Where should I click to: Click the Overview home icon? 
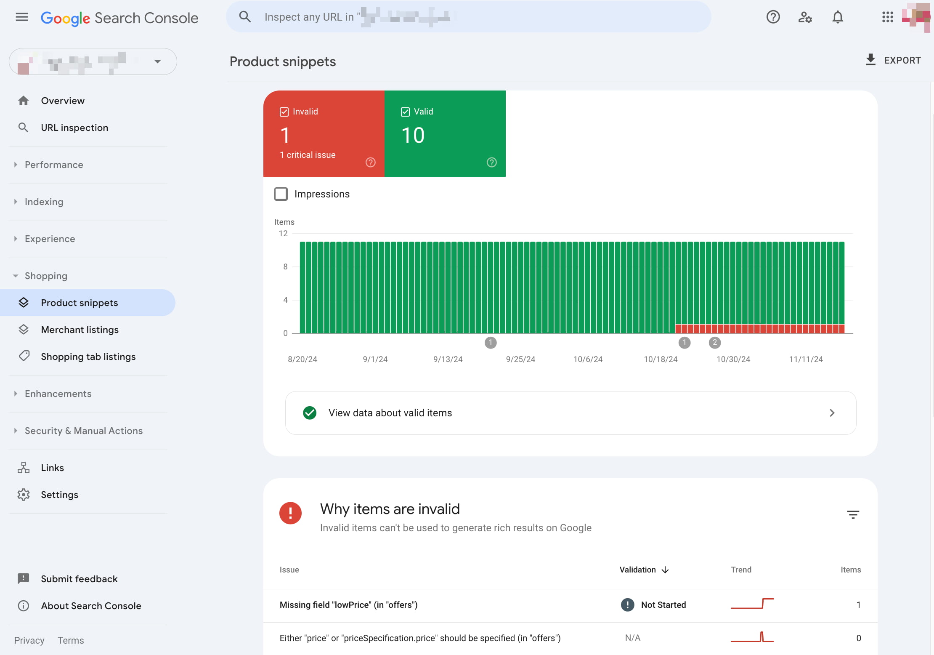click(x=24, y=101)
